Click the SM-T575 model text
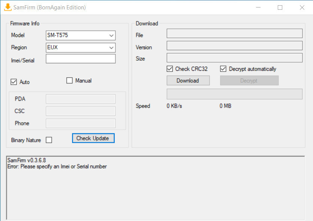Screen dimensions: 313x221 (57, 35)
